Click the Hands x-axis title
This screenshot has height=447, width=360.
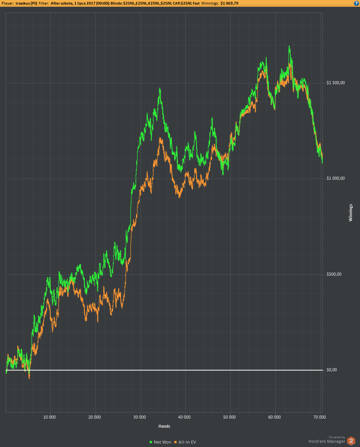point(164,426)
